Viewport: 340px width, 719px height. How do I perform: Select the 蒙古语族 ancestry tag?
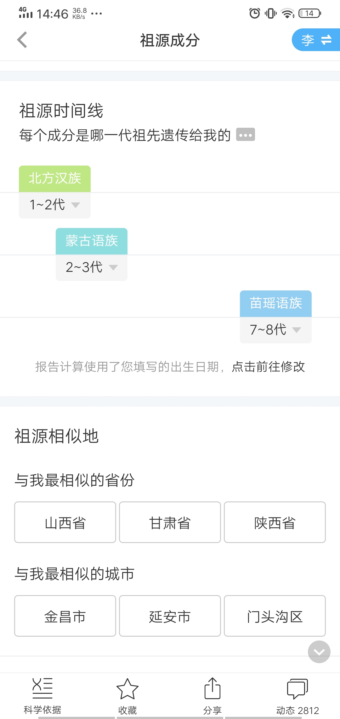92,241
